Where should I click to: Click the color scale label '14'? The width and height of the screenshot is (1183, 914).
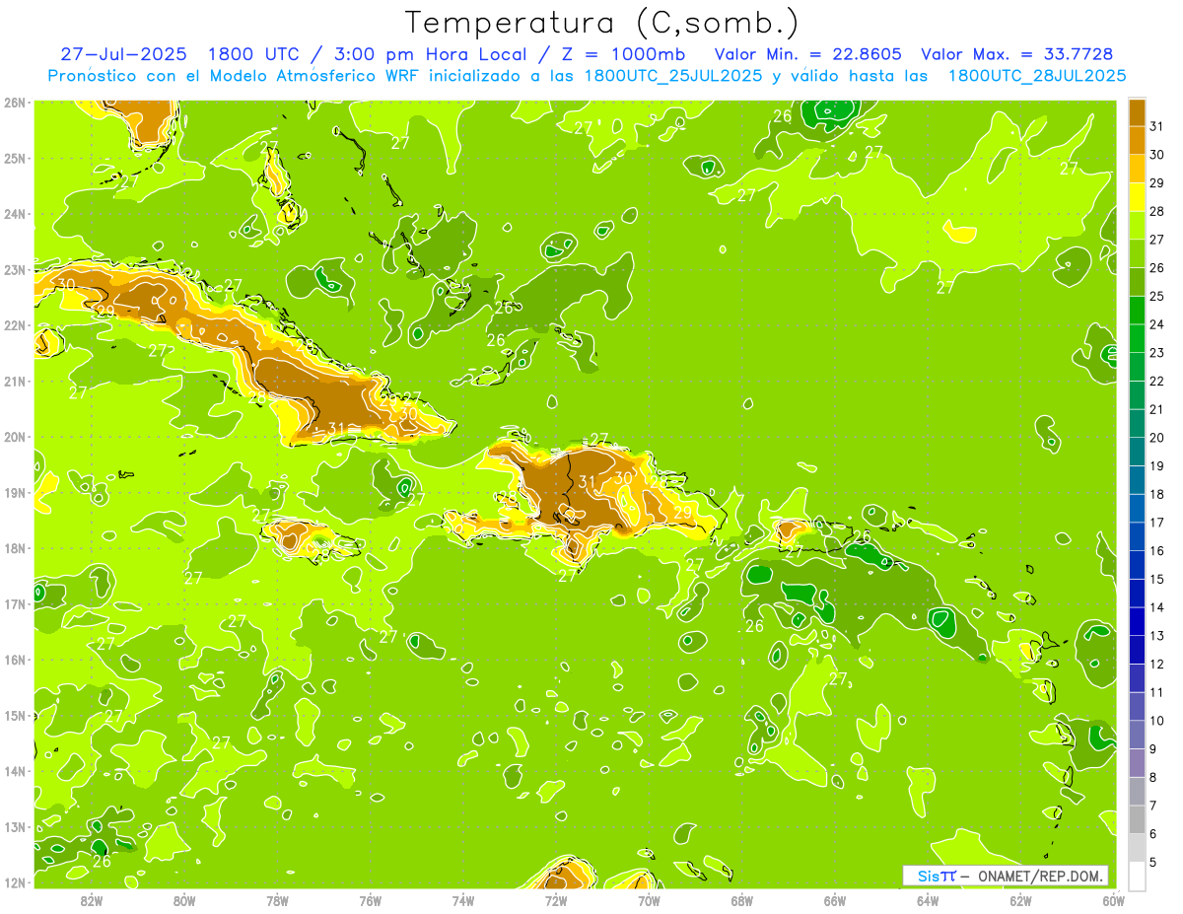point(1156,607)
